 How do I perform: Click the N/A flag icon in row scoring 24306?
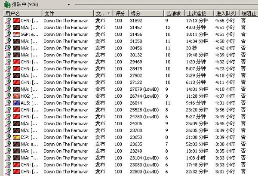pos(16,124)
